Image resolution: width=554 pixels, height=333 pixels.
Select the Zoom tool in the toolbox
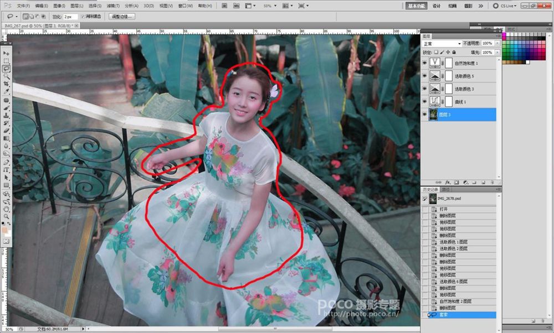coord(6,217)
